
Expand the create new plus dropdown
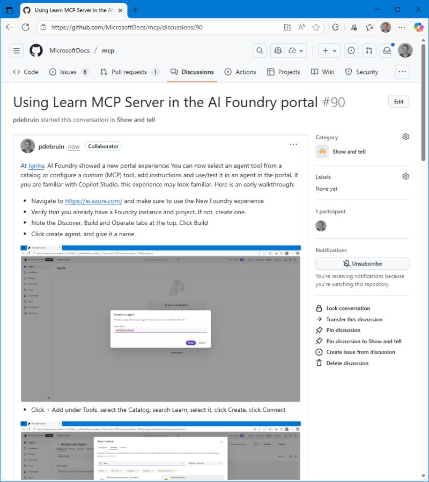[328, 50]
